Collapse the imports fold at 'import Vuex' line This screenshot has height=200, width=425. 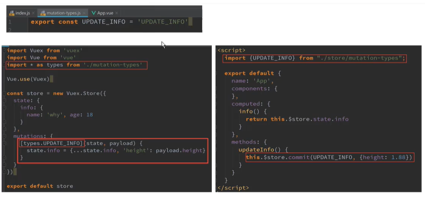tap(4, 51)
